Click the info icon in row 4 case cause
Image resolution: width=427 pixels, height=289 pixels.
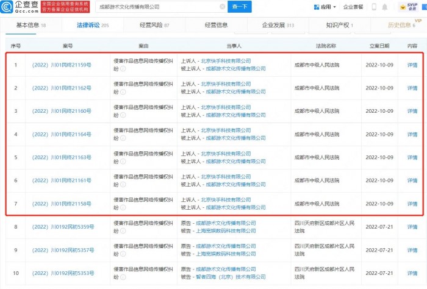point(123,138)
